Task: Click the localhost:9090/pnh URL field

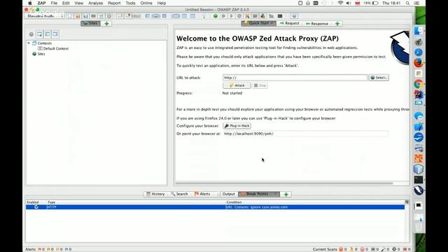Action: click(305, 134)
